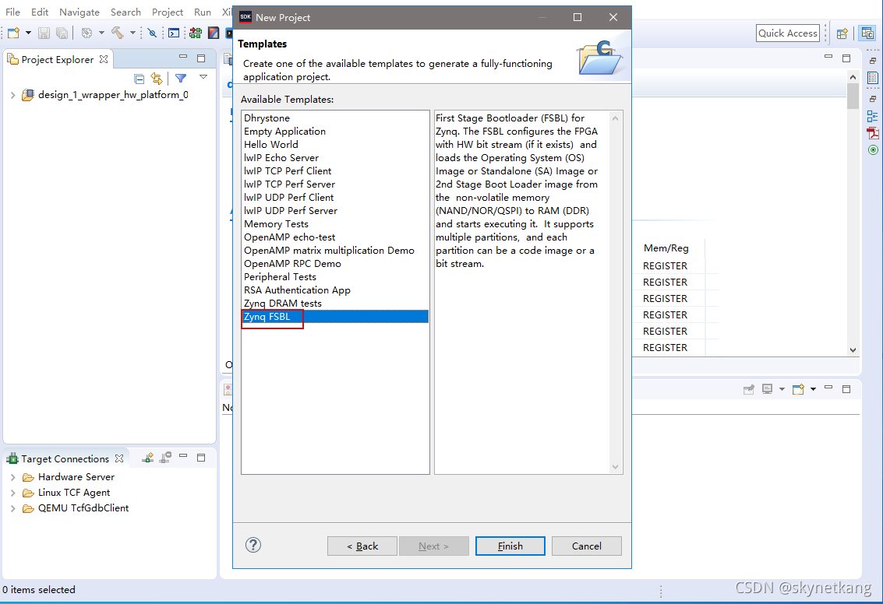This screenshot has width=883, height=604.
Task: Close the Project Explorer tab
Action: pyautogui.click(x=104, y=59)
